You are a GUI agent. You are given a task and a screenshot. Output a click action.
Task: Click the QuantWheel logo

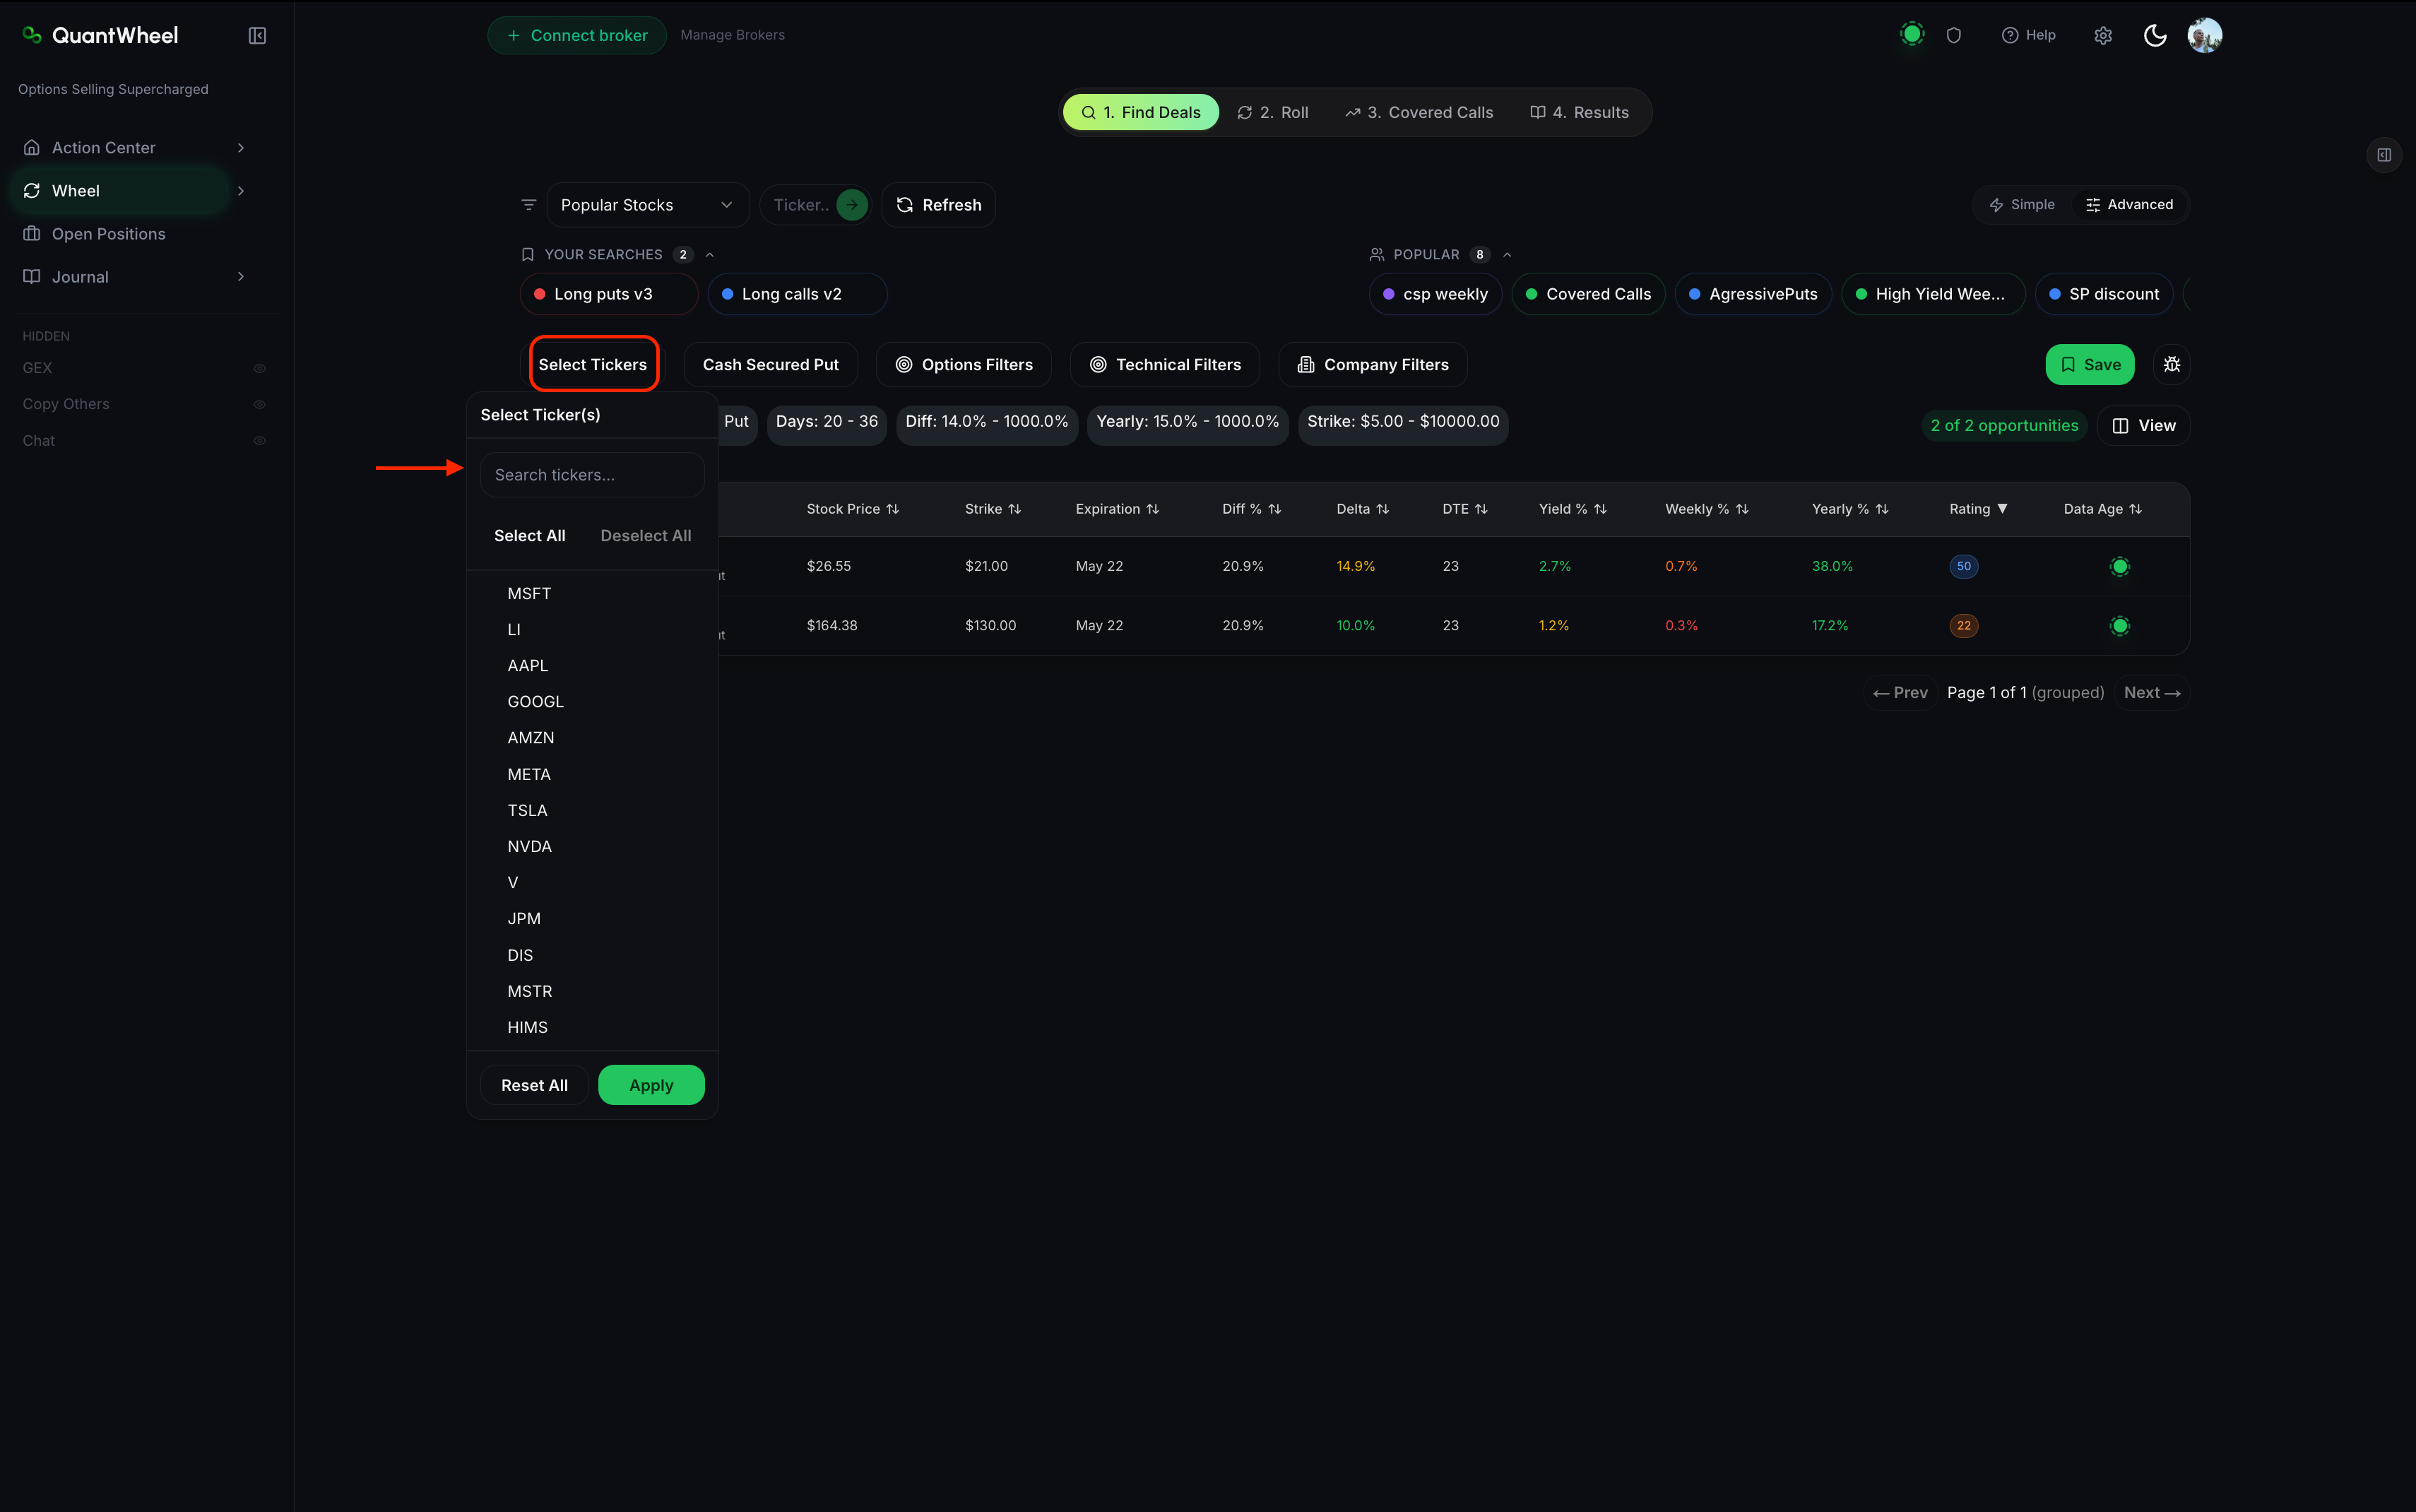pos(100,36)
